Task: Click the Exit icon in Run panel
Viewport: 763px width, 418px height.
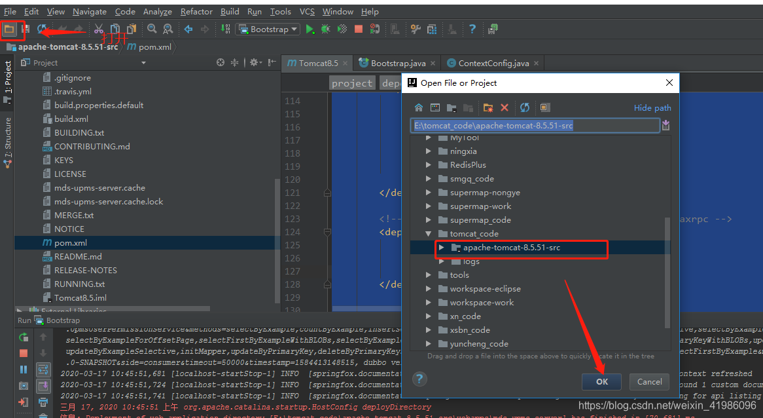Action: point(24,402)
